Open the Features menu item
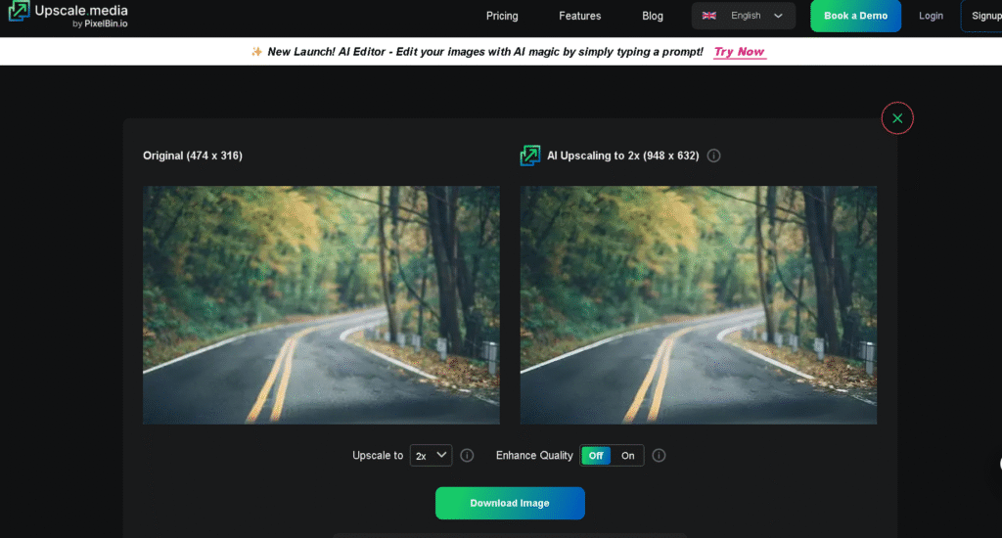1002x538 pixels. tap(579, 16)
